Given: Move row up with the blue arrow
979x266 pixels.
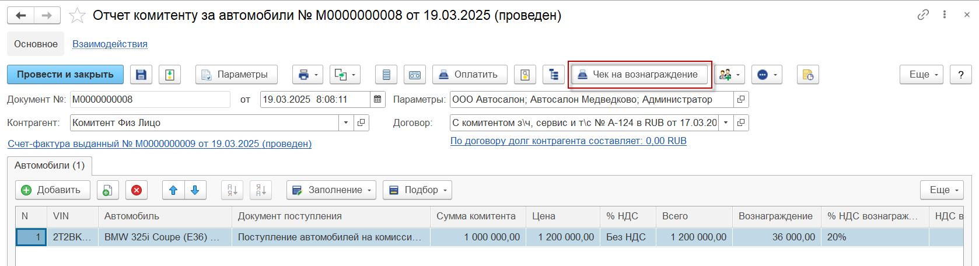Looking at the screenshot, I should (173, 190).
